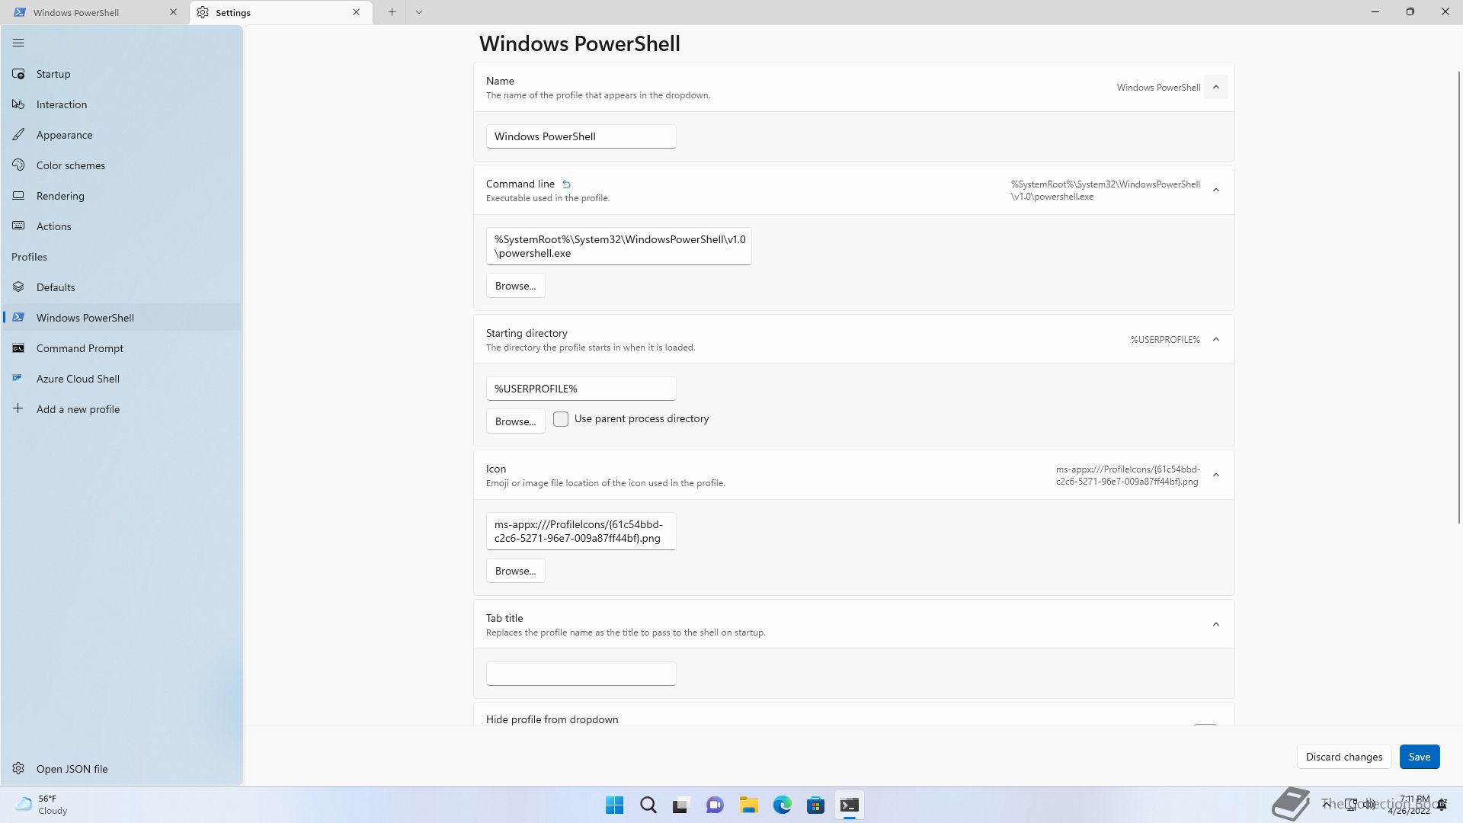Edit the Starting directory field
The height and width of the screenshot is (823, 1463).
point(581,389)
